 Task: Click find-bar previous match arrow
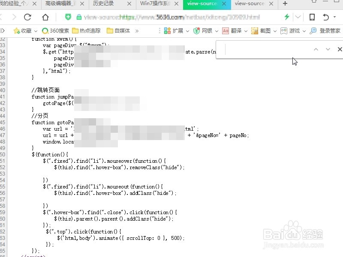click(316, 49)
